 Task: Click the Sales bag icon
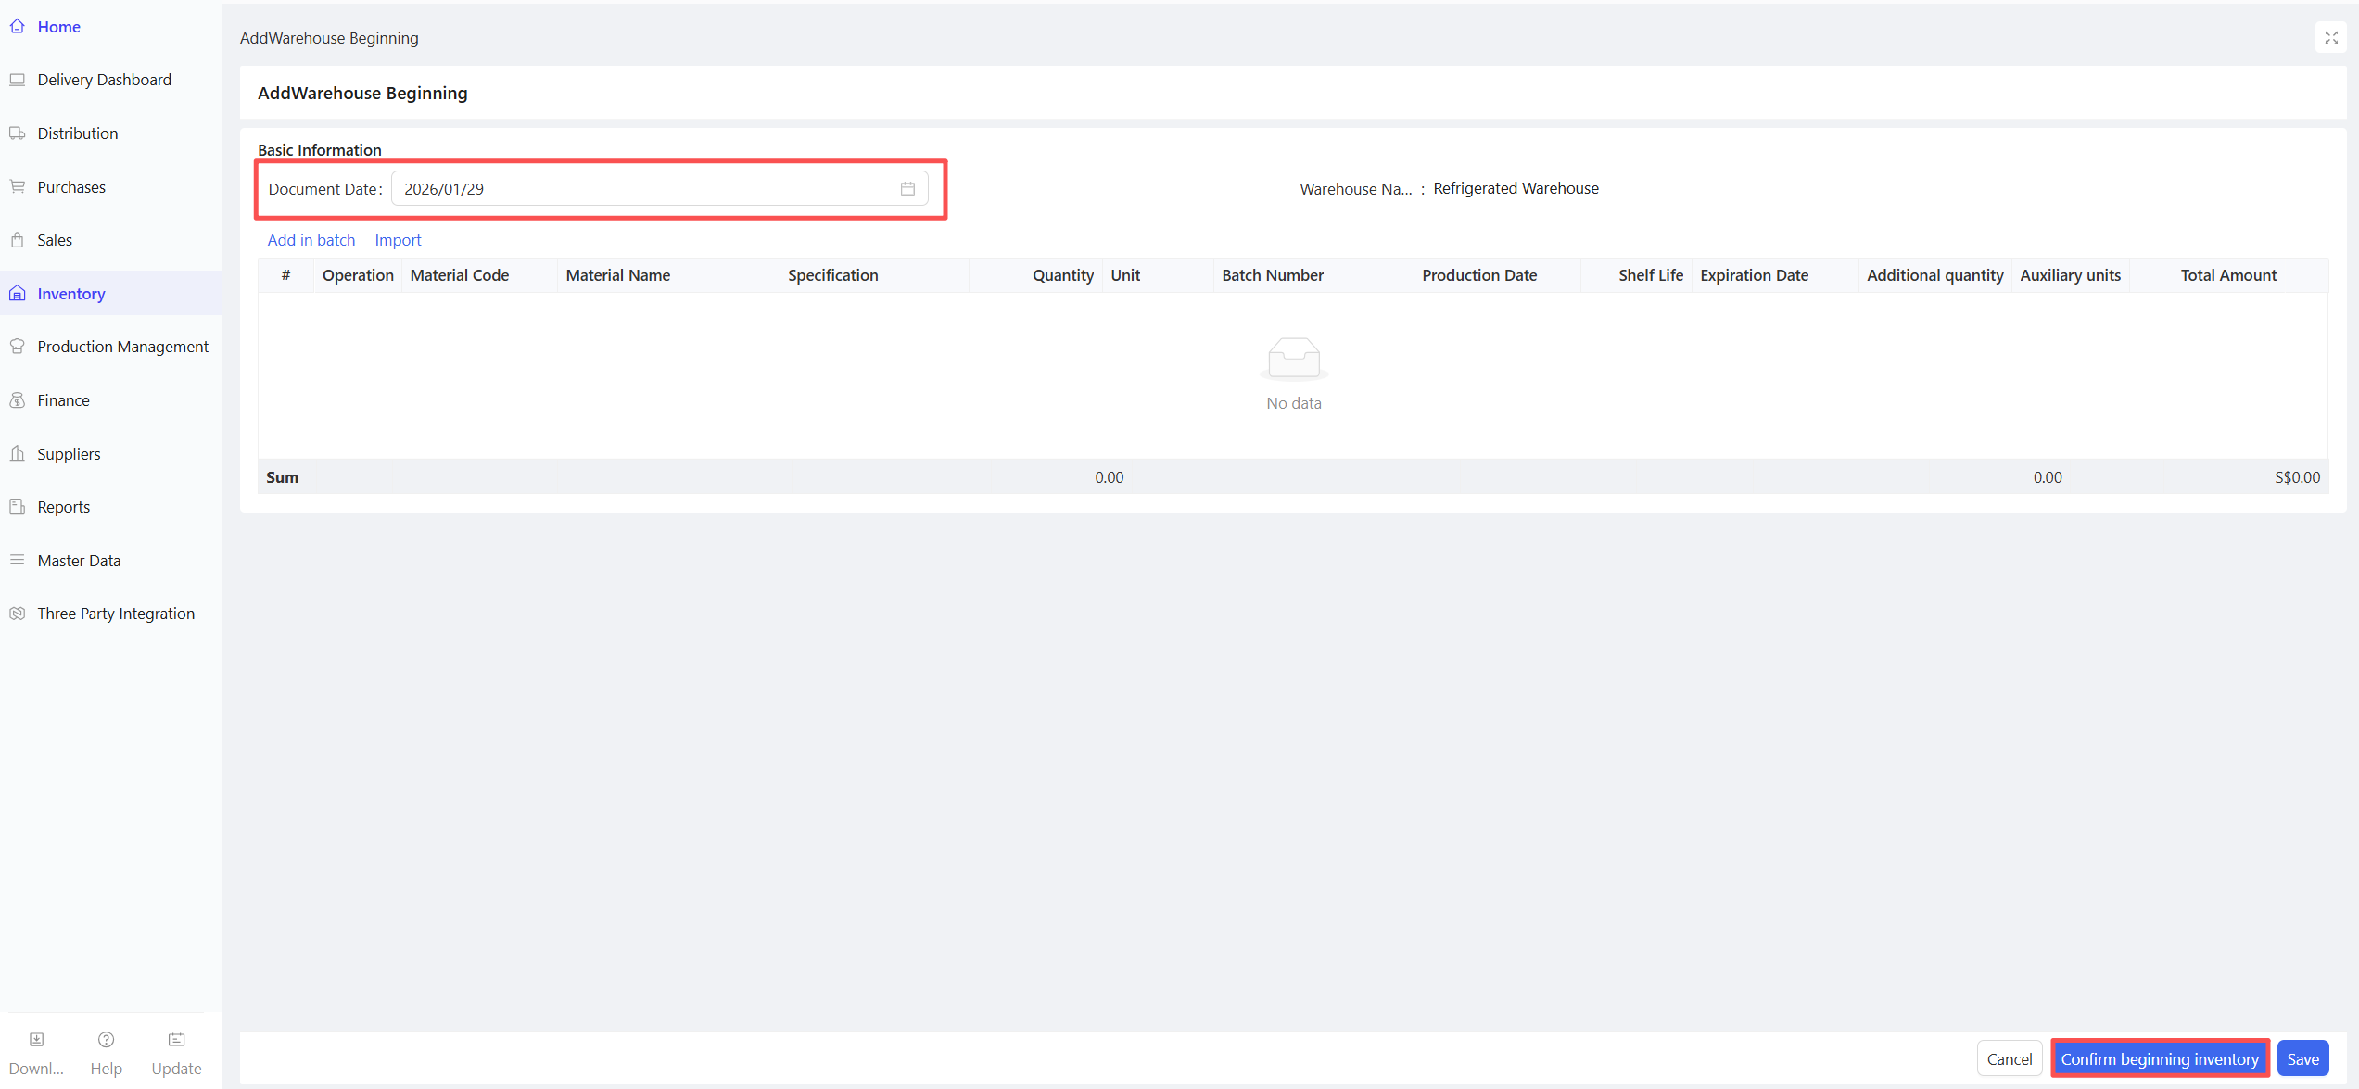click(x=17, y=240)
